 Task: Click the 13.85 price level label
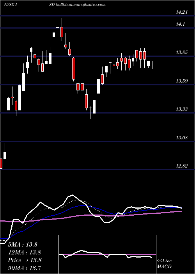[x=182, y=52]
